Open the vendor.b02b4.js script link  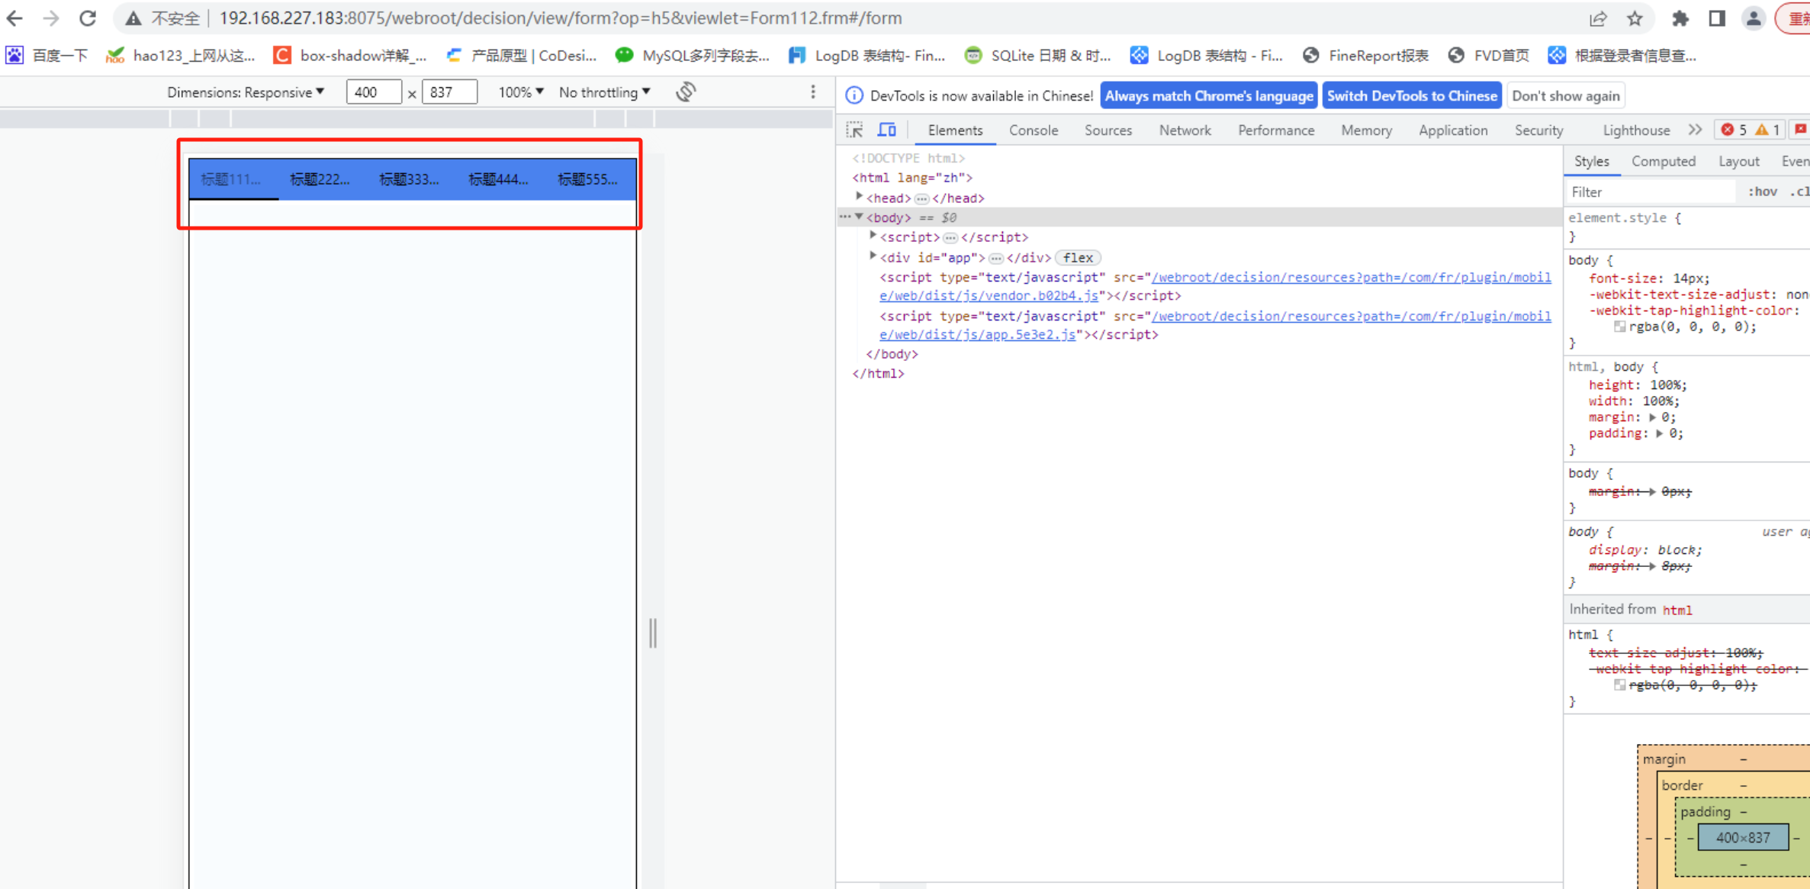tap(1215, 287)
